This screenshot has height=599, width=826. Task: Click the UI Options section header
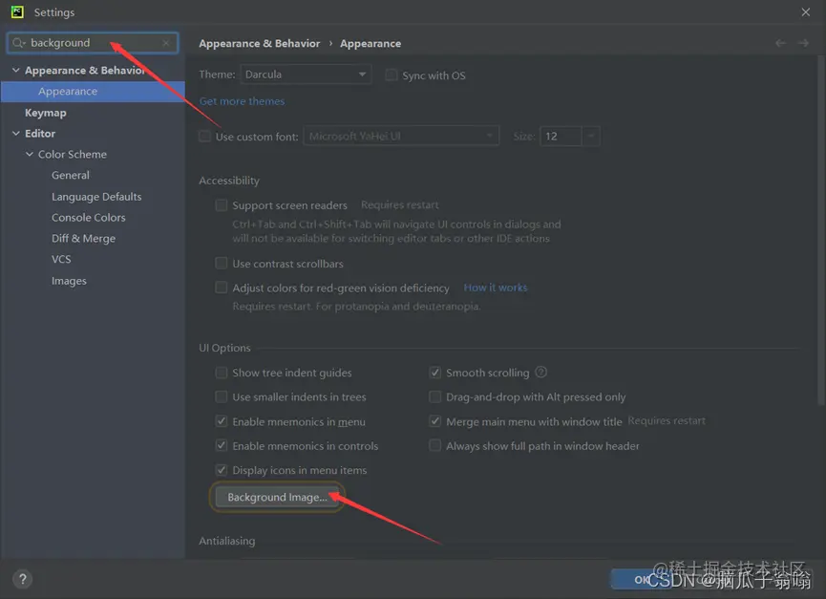coord(224,348)
